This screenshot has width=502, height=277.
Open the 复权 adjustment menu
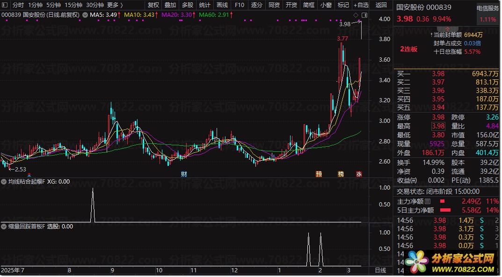coord(153,5)
